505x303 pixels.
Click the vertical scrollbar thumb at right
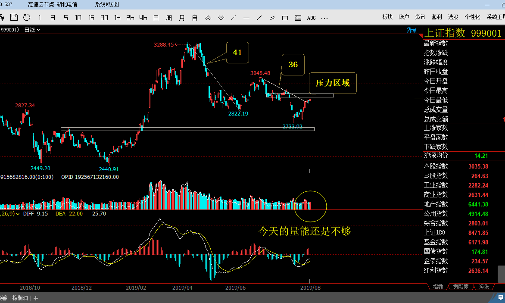(x=501, y=274)
